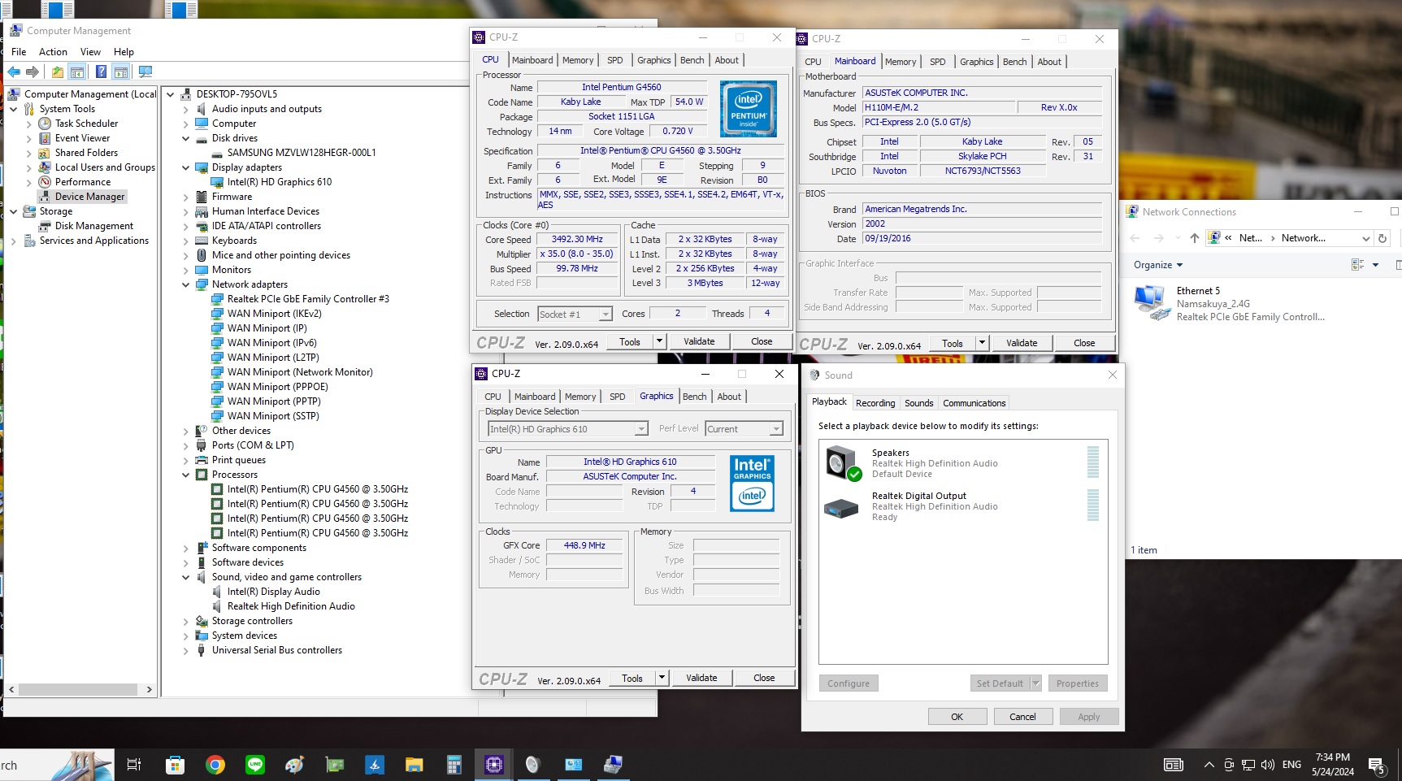Click Task View taskbar button
This screenshot has width=1402, height=781.
point(134,765)
